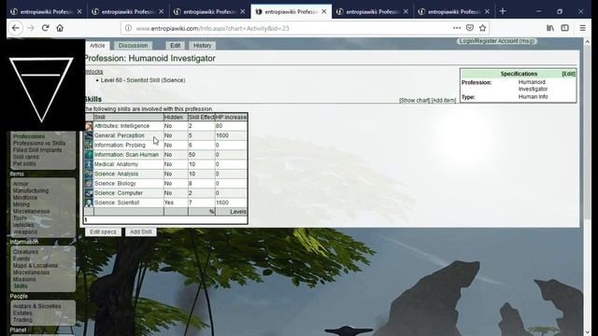Click the Add Skill button
The width and height of the screenshot is (598, 336).
click(x=141, y=231)
